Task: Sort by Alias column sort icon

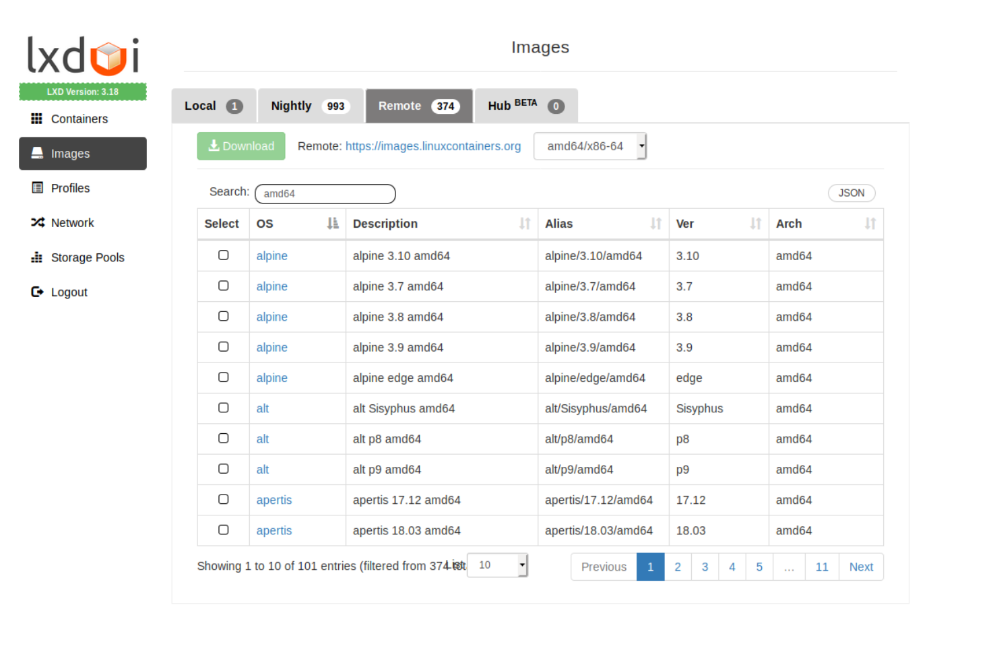Action: pos(656,224)
